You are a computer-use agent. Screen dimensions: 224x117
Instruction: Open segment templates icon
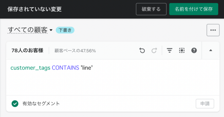point(182,50)
